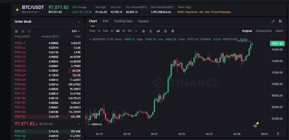289x140 pixels.
Task: Click the 97071.82 sell order row
Action: pyautogui.click(x=47, y=117)
